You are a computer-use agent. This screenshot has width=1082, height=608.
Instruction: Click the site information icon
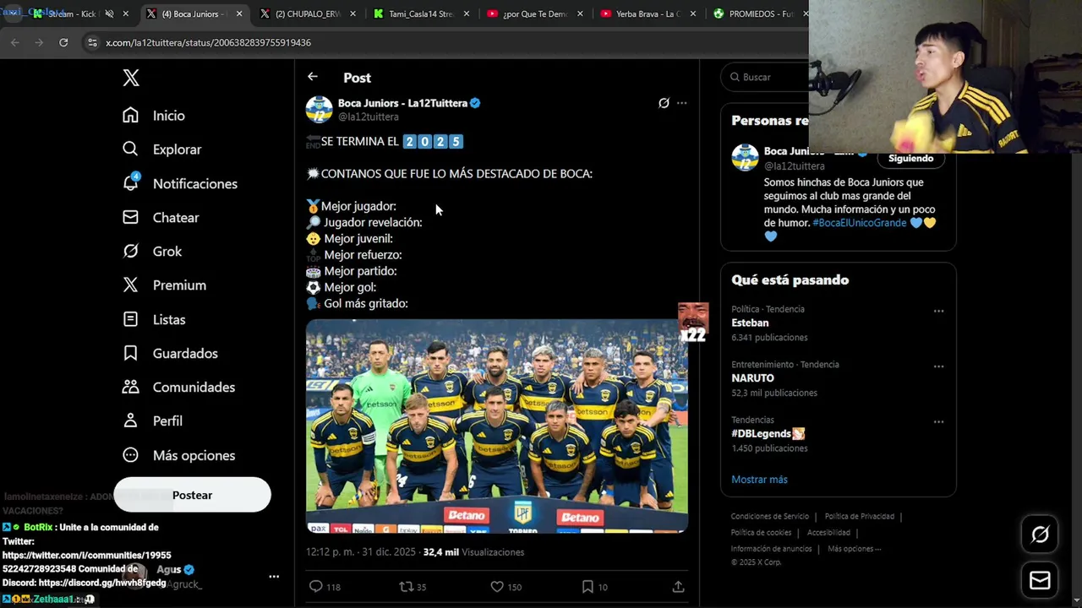[92, 42]
